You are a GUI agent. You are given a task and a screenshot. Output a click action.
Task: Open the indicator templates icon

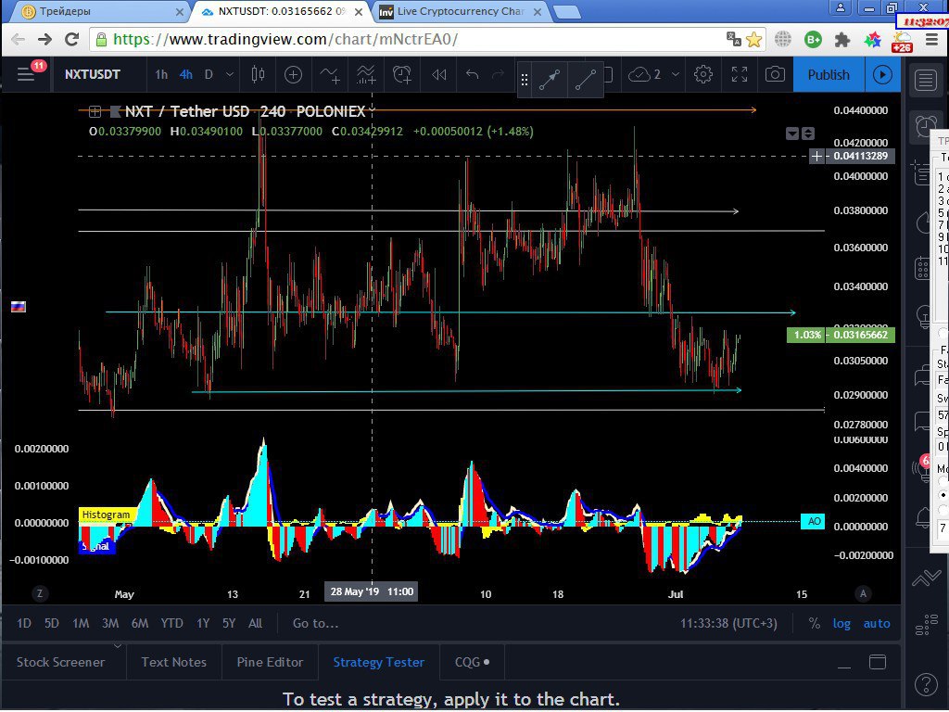[365, 74]
